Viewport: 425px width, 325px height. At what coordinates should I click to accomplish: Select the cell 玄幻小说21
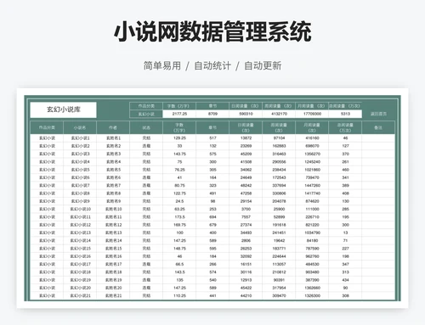coord(80,296)
